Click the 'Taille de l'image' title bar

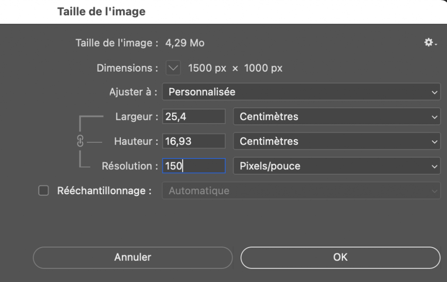point(101,12)
